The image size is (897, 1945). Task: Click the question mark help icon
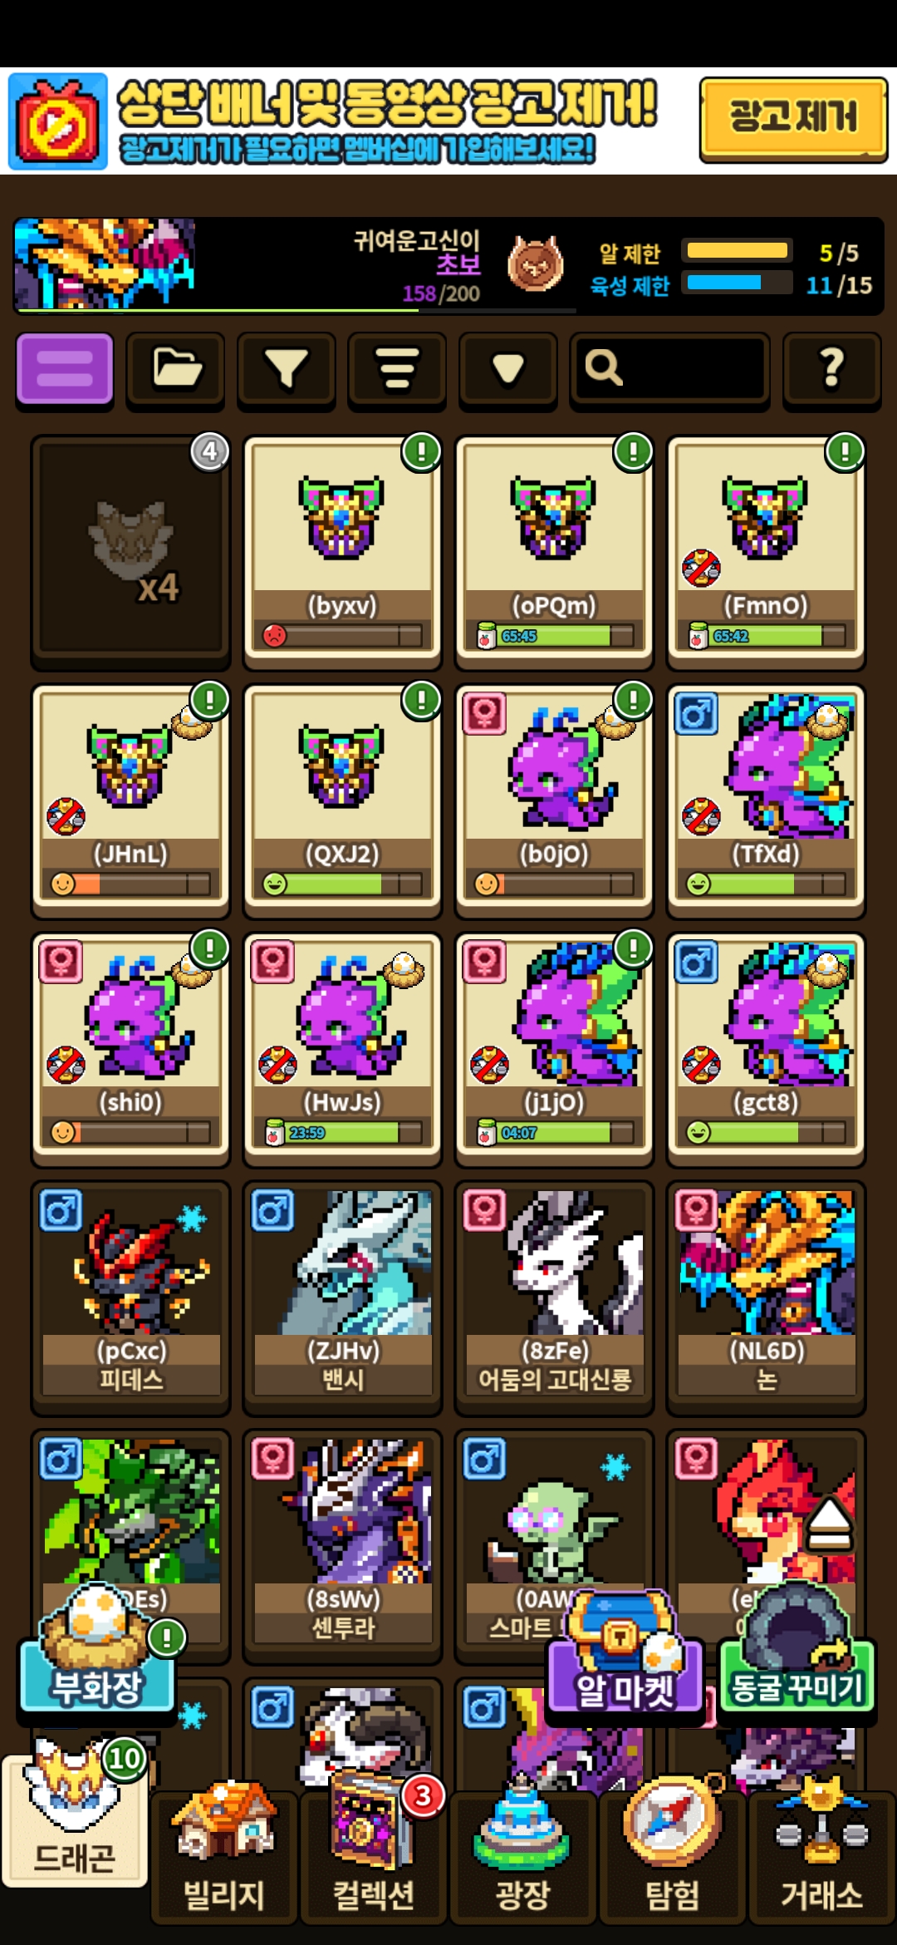click(831, 371)
